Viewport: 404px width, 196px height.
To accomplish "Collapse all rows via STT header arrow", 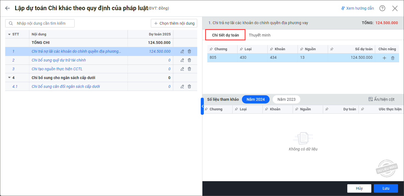I will [x=9, y=34].
